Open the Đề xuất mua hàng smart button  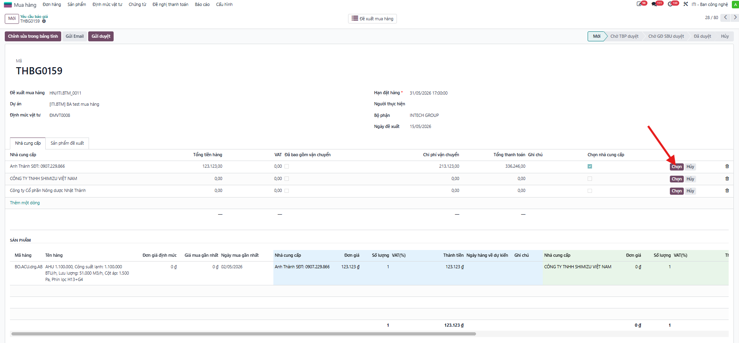pos(372,19)
